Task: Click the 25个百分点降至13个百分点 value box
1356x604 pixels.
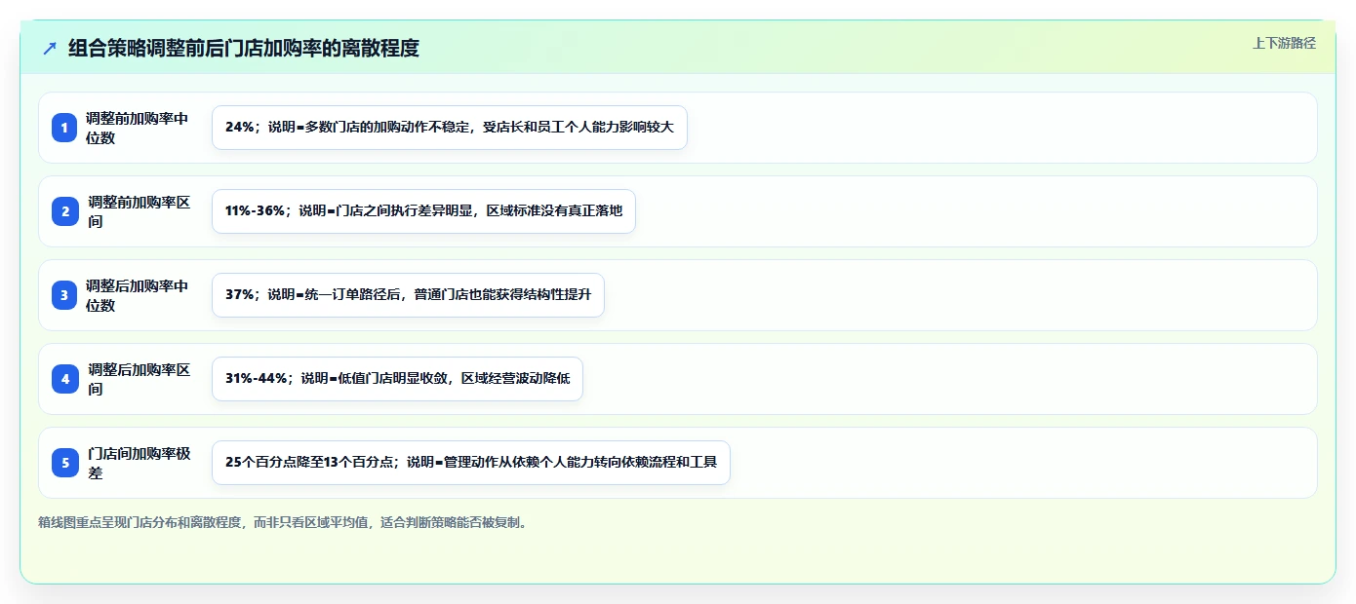Action: (x=471, y=463)
